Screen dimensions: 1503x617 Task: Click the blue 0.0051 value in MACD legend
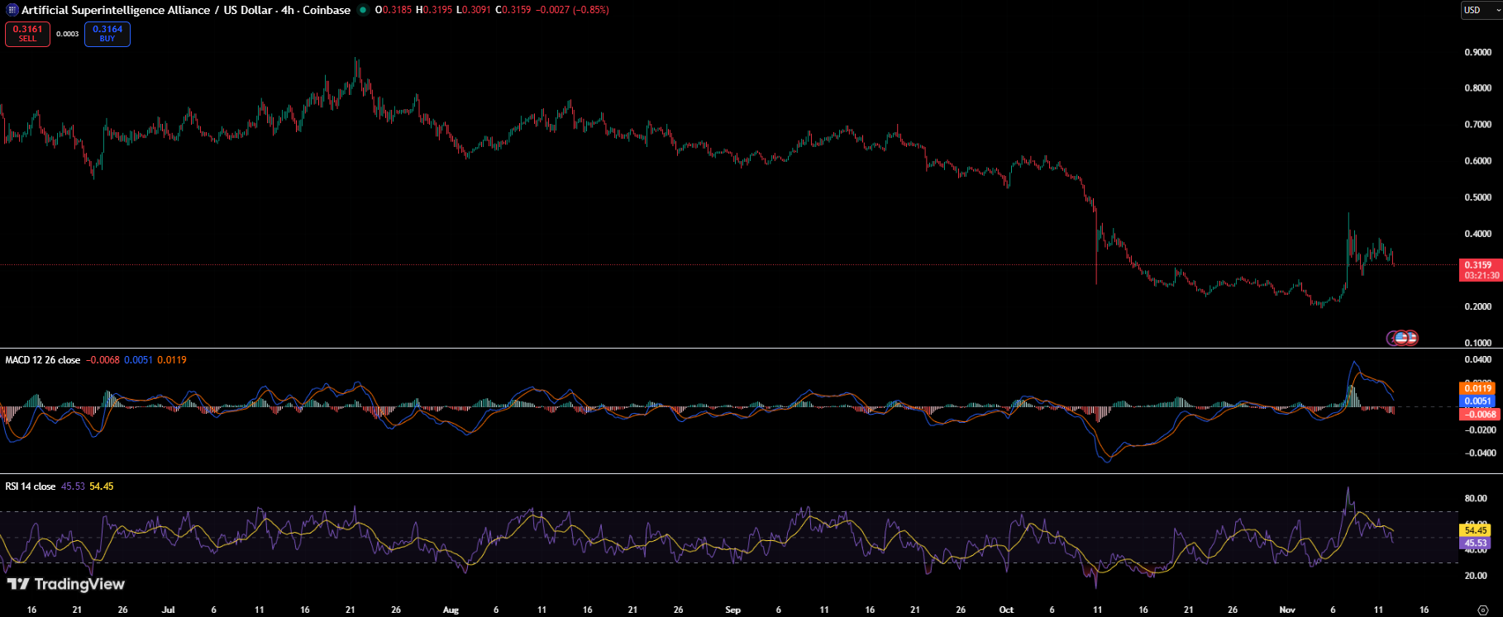(139, 360)
